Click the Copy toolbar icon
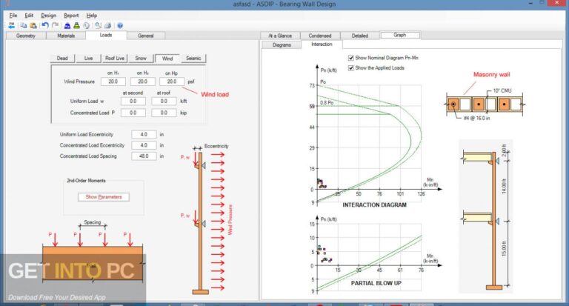The width and height of the screenshot is (569, 306). (24, 25)
